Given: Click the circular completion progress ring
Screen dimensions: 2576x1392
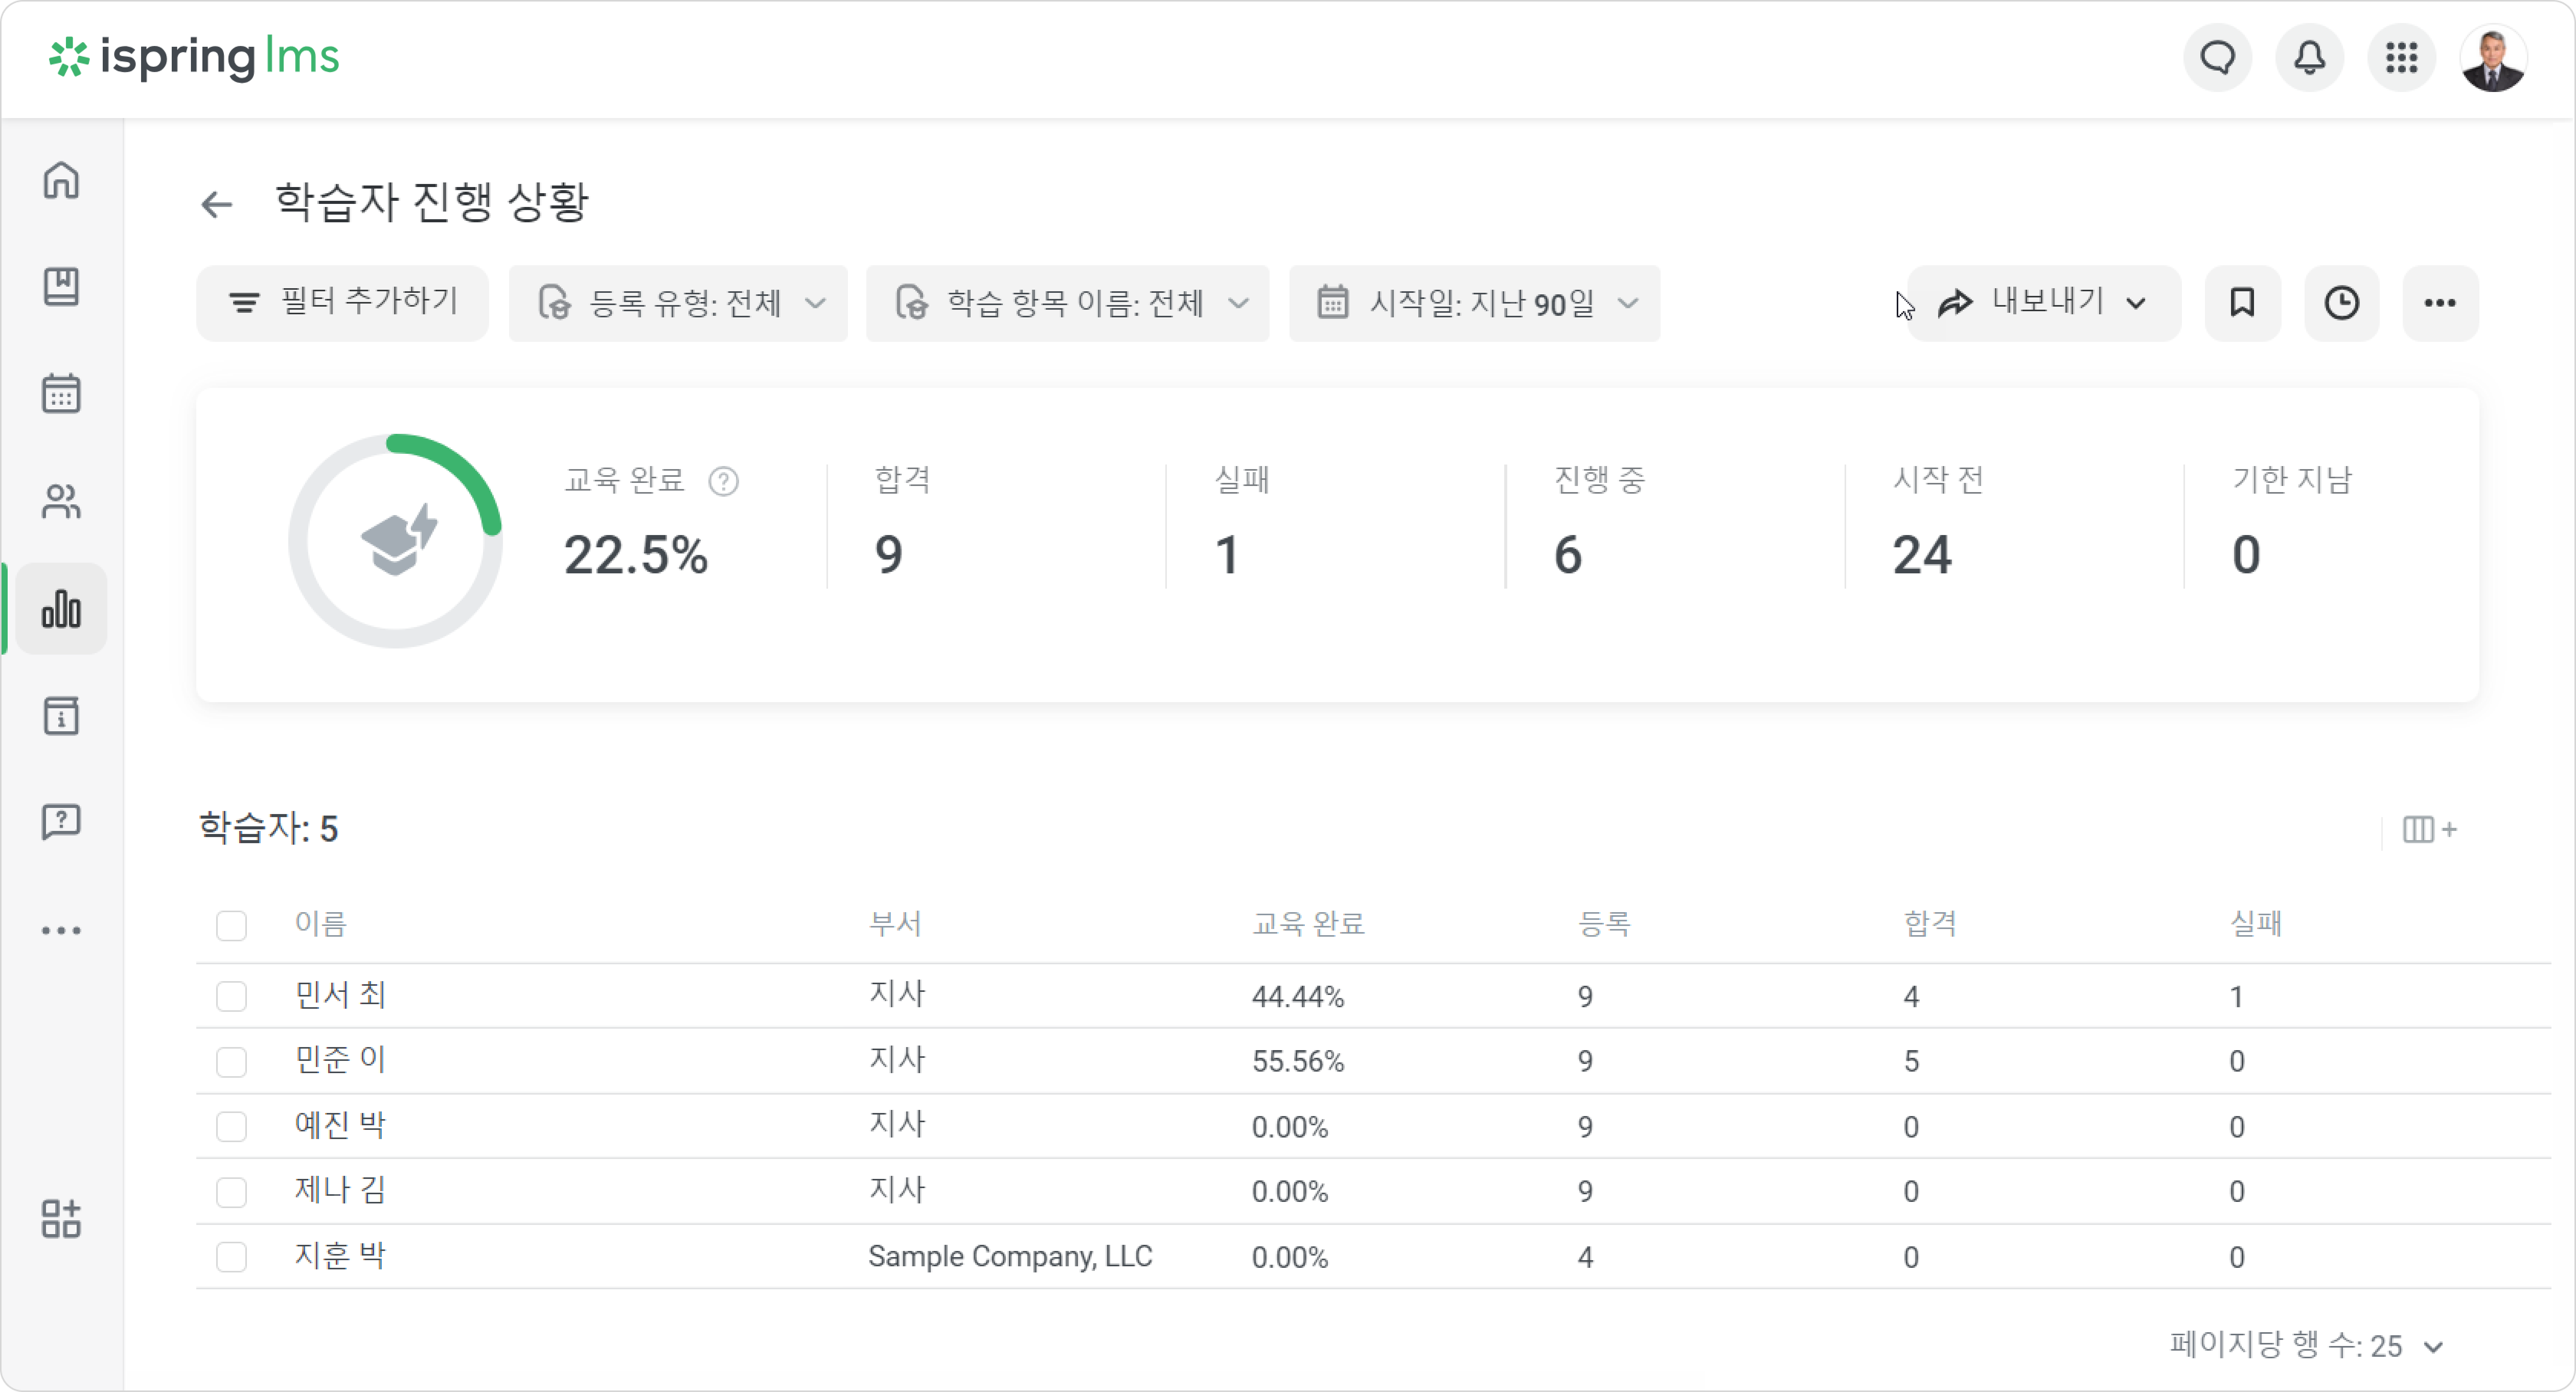Looking at the screenshot, I should pos(395,541).
